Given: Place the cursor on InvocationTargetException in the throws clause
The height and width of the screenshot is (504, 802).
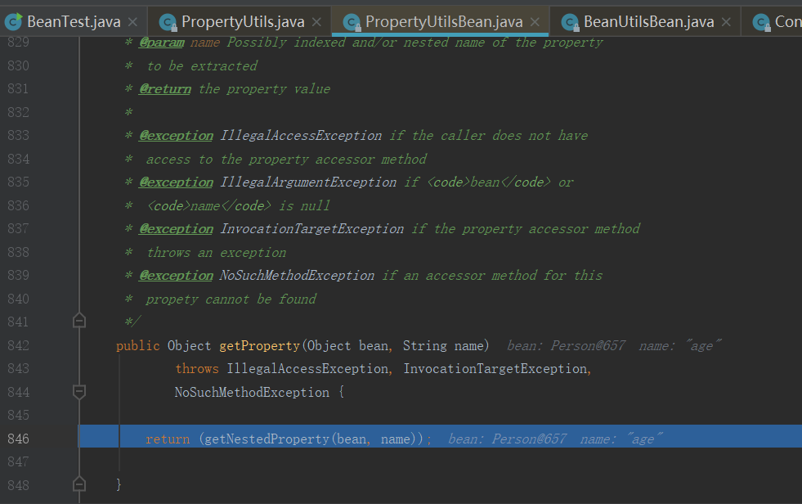Looking at the screenshot, I should [x=495, y=369].
